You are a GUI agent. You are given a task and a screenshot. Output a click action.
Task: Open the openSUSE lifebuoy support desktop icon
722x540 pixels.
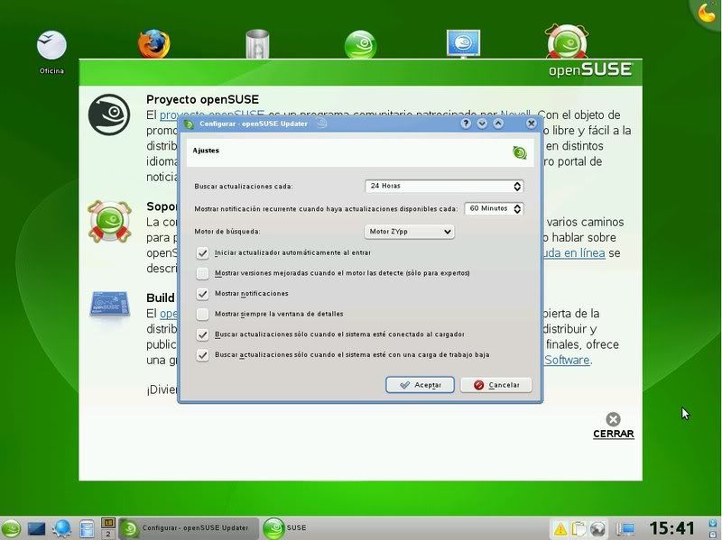tap(567, 41)
